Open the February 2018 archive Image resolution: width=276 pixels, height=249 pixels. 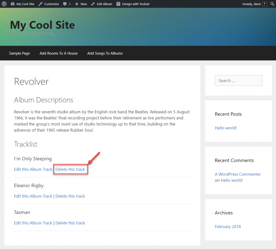point(227,226)
